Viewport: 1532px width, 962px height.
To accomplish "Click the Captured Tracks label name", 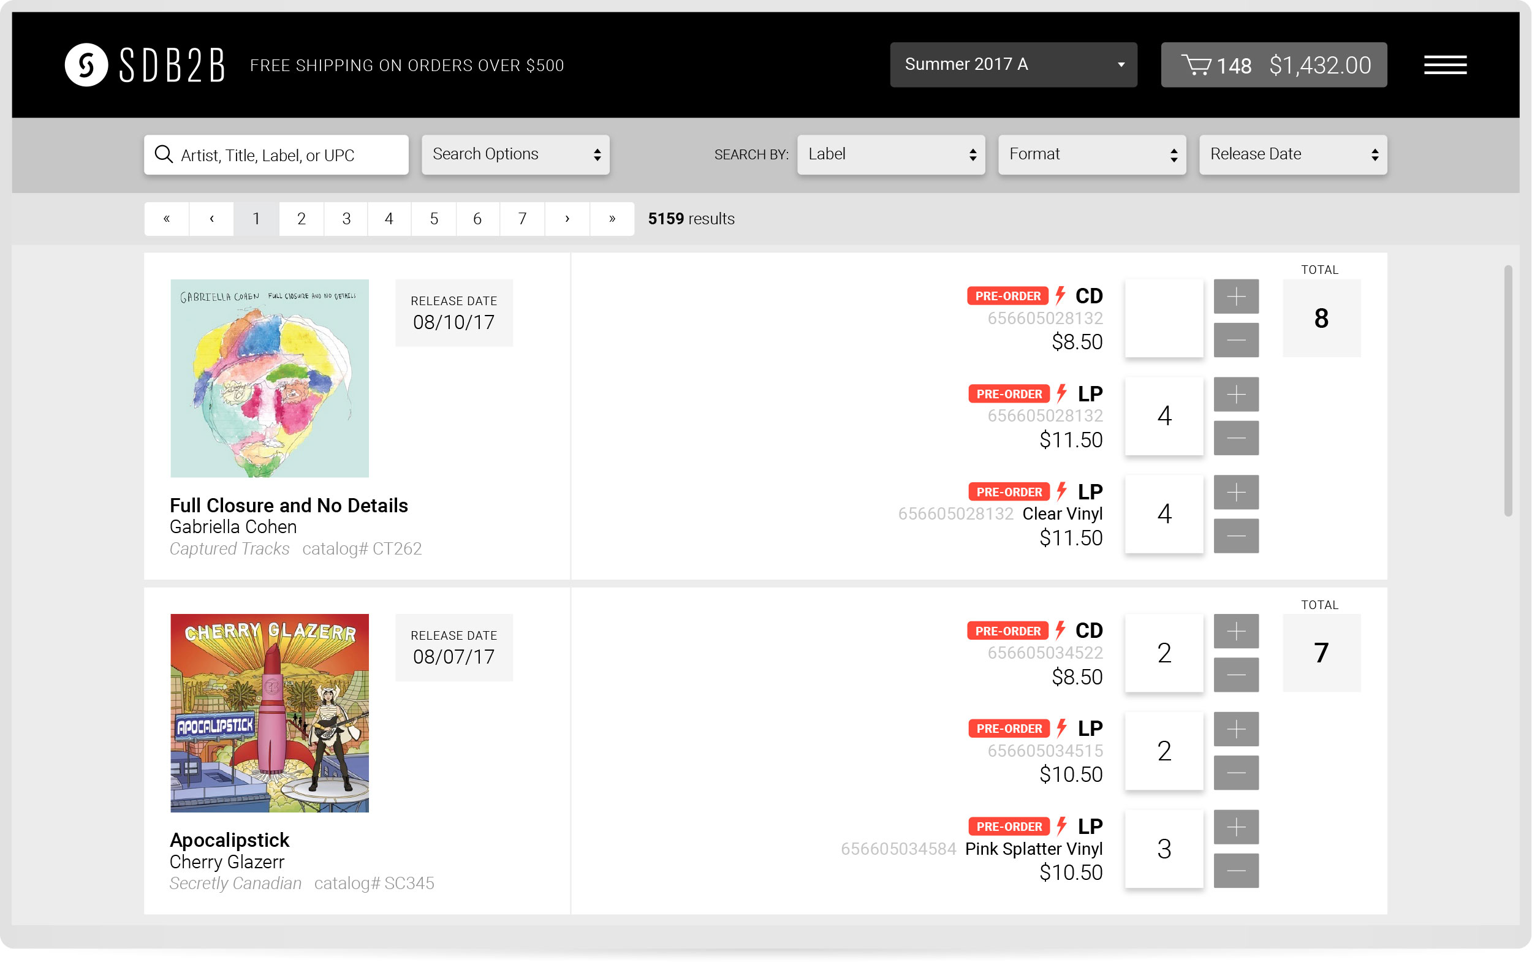I will 230,548.
